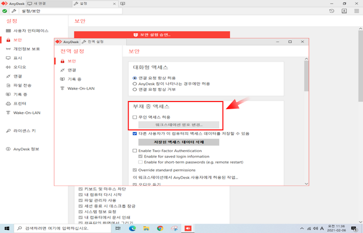Click the taskbar search box
This screenshot has height=233, width=363.
(x=63, y=228)
